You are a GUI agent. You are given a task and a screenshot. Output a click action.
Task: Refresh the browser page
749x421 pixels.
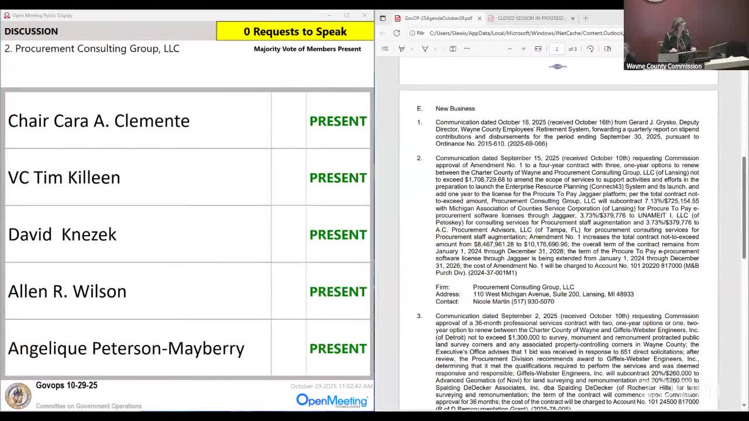[397, 33]
